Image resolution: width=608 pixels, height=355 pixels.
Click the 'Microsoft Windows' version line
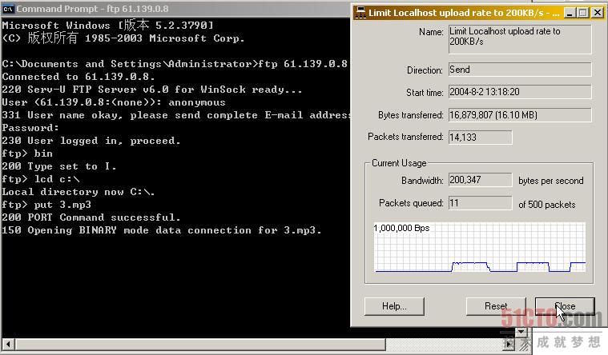pos(108,25)
